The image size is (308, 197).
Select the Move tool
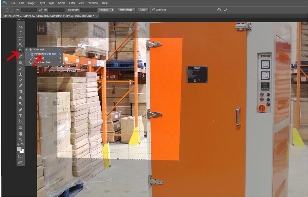pos(20,27)
